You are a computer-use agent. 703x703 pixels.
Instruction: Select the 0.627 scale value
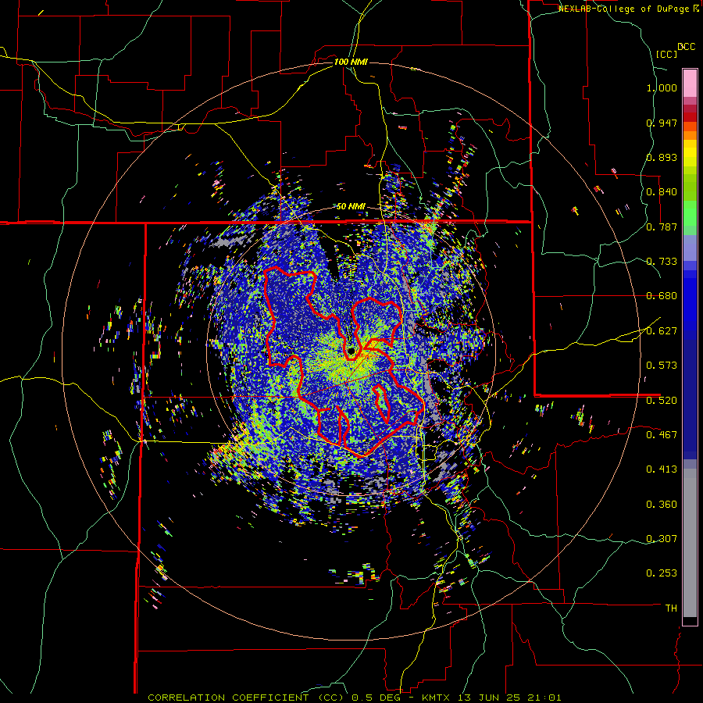(x=662, y=331)
